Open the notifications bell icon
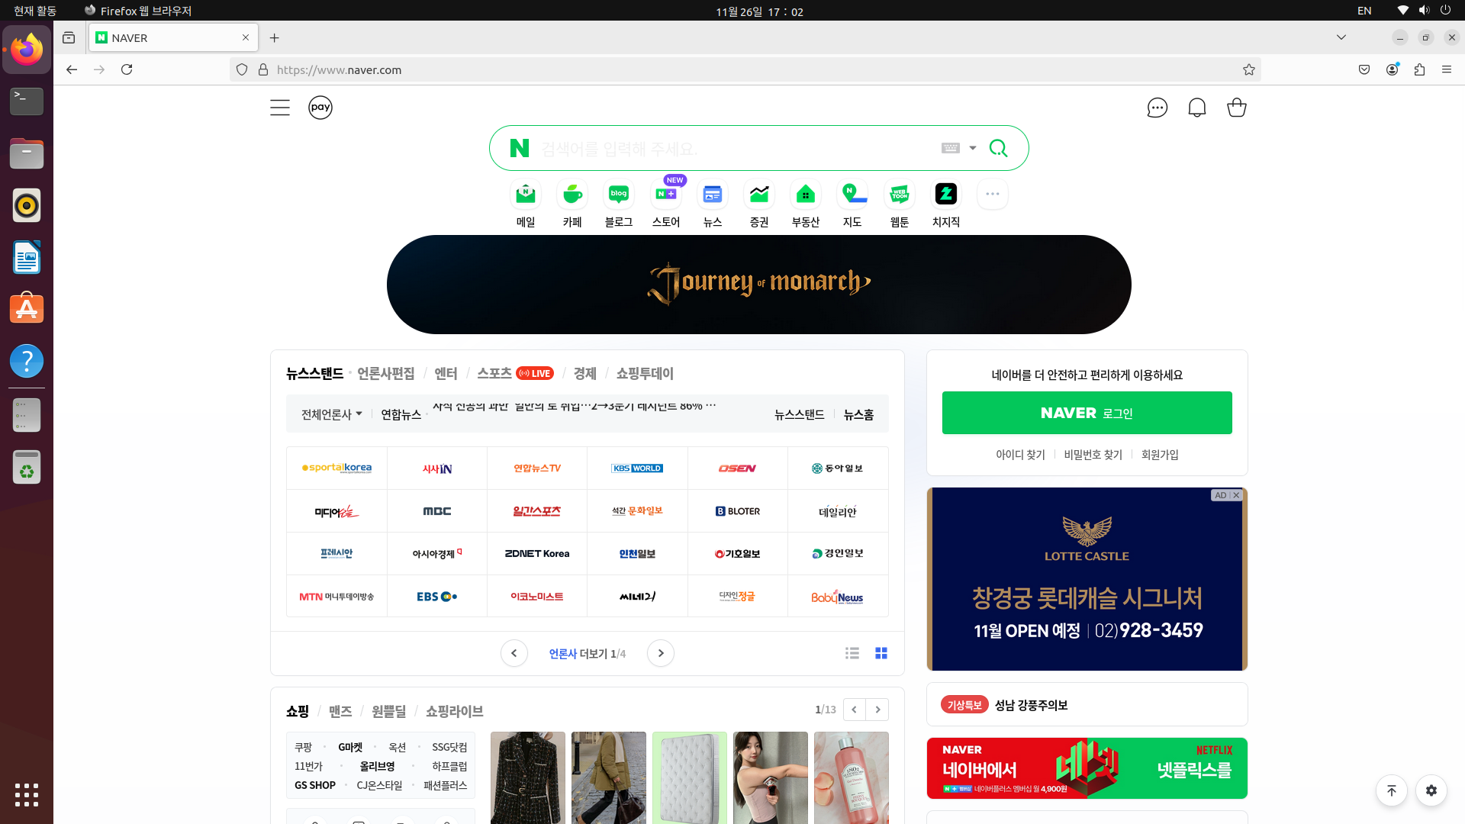This screenshot has width=1465, height=824. tap(1196, 108)
